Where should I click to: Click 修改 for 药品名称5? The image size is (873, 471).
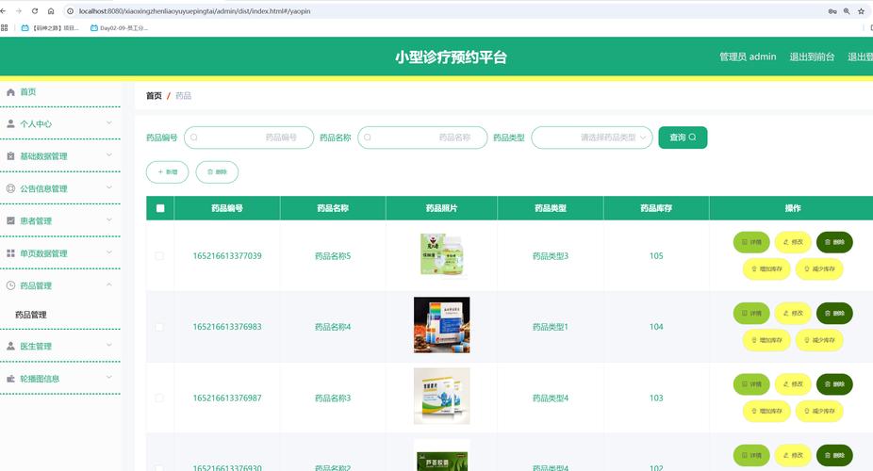[x=793, y=242]
